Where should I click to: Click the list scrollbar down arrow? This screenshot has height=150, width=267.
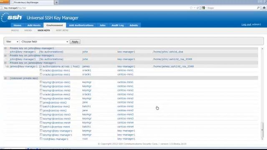262,139
